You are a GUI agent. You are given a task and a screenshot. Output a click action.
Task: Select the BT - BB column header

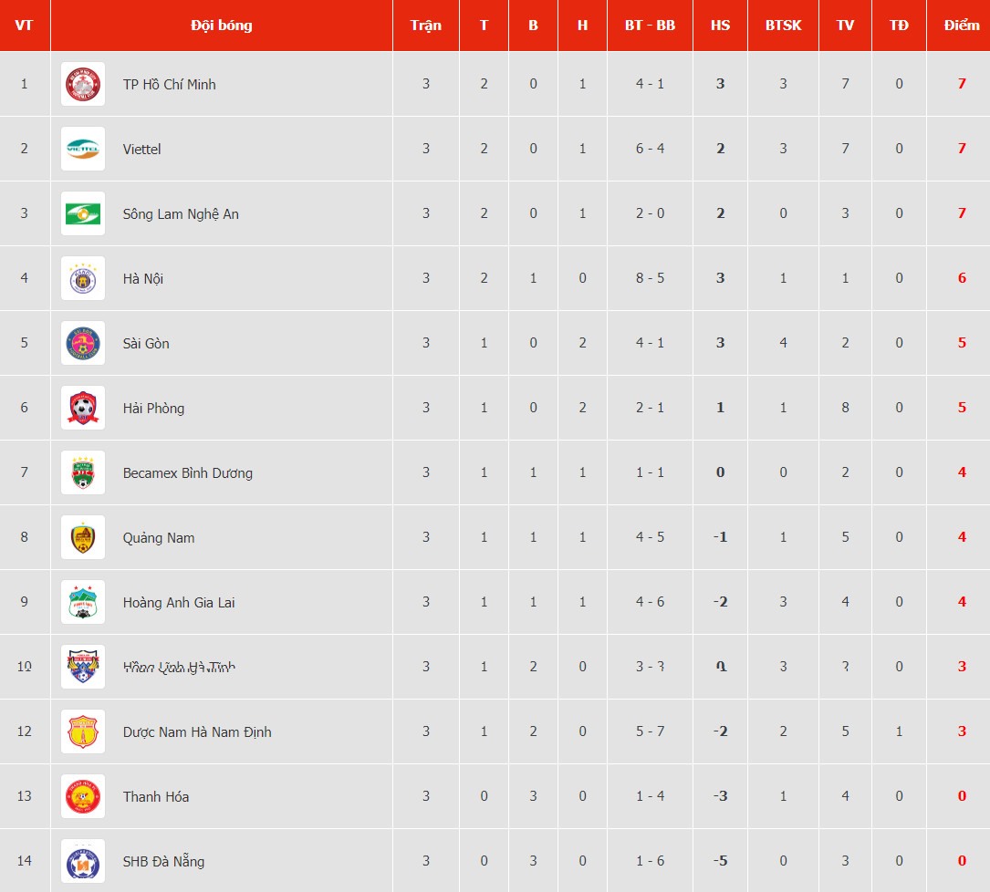click(x=650, y=26)
